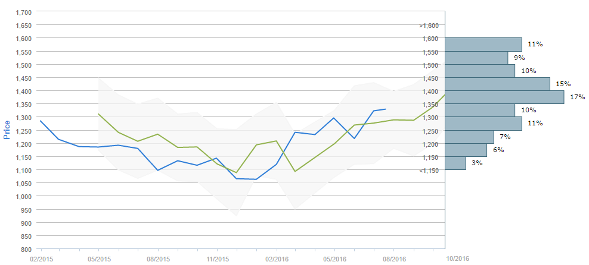Click the 02/2016 x-axis date label
Viewport: 589px width, 265px height.
coord(277,259)
